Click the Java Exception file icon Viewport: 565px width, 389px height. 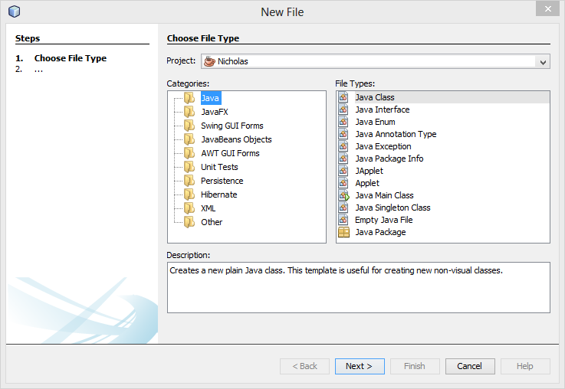pyautogui.click(x=343, y=146)
